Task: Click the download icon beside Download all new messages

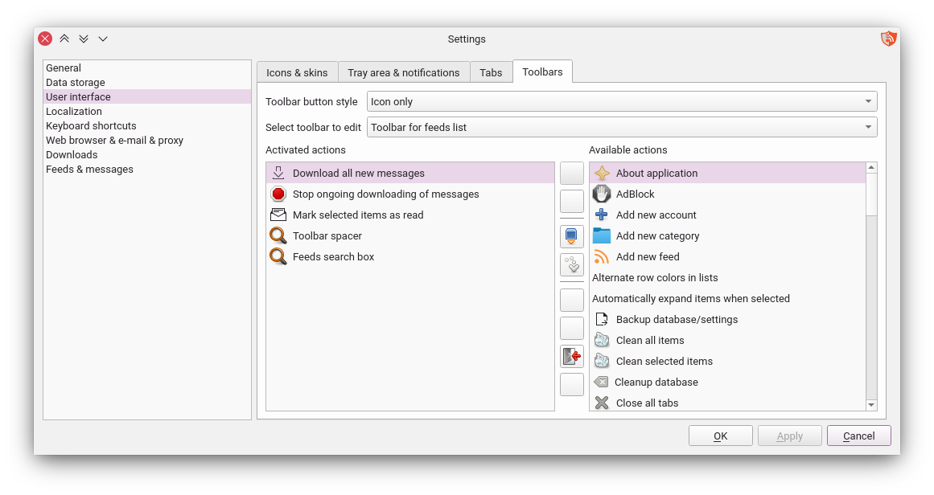Action: tap(278, 173)
